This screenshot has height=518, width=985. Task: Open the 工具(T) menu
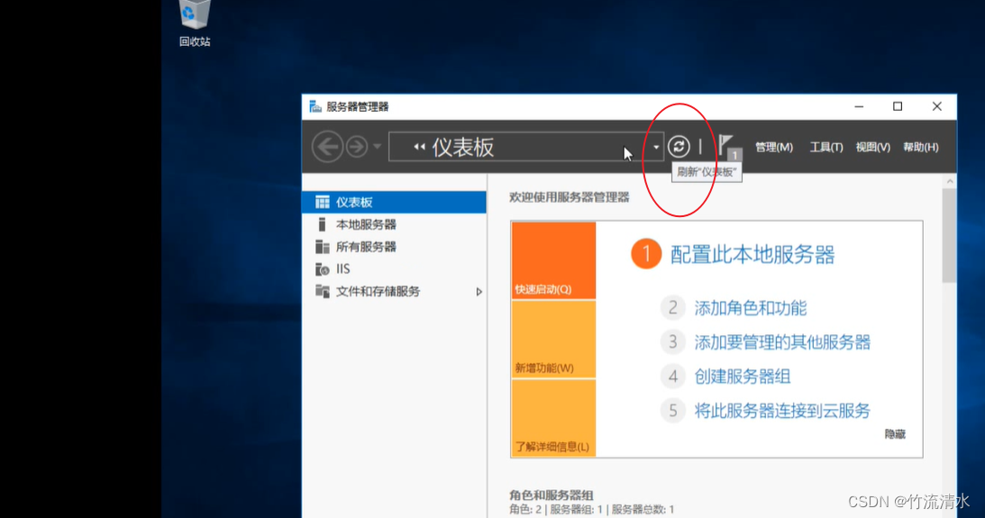[x=826, y=147]
